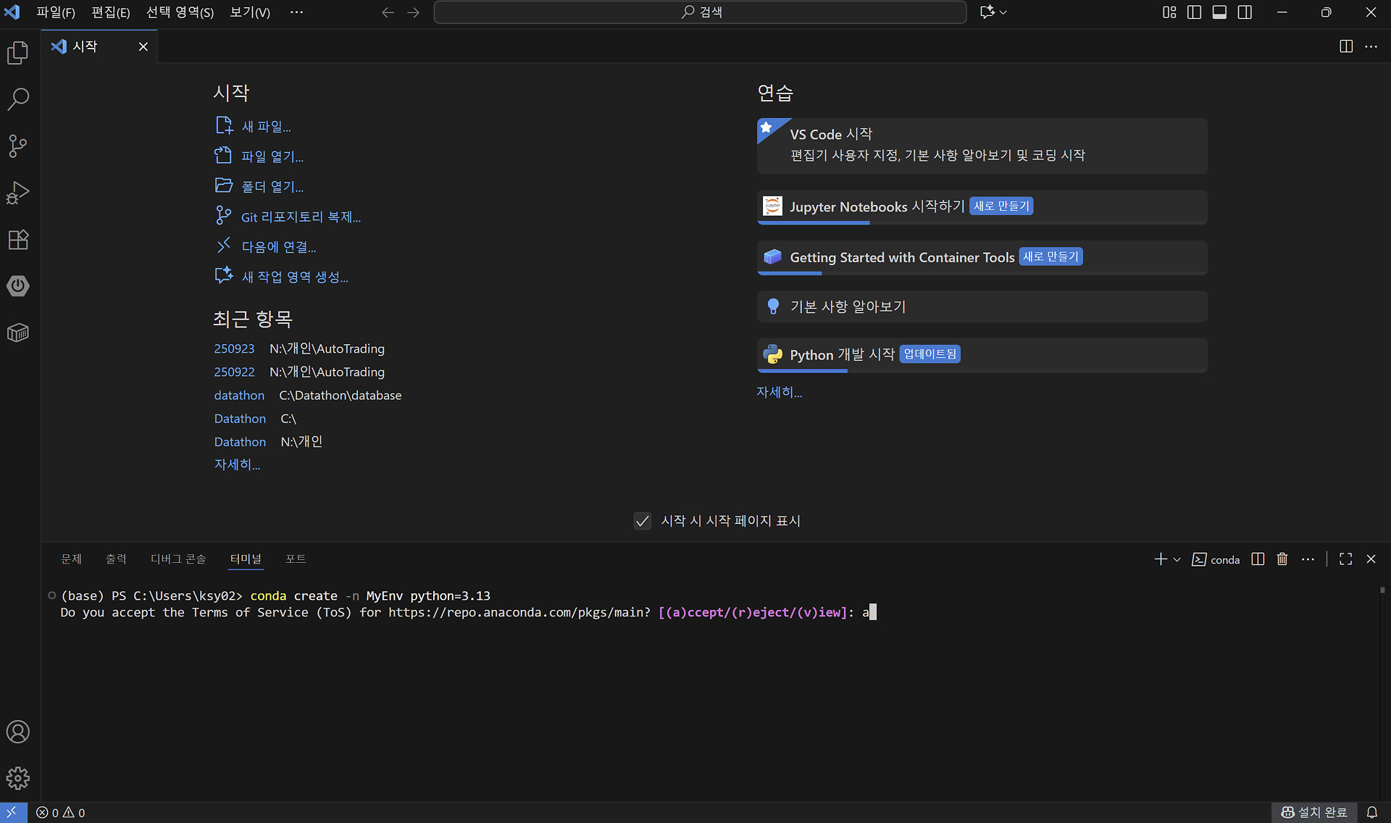Toggle the bottom panel layout button
The image size is (1391, 823).
[x=1219, y=12]
